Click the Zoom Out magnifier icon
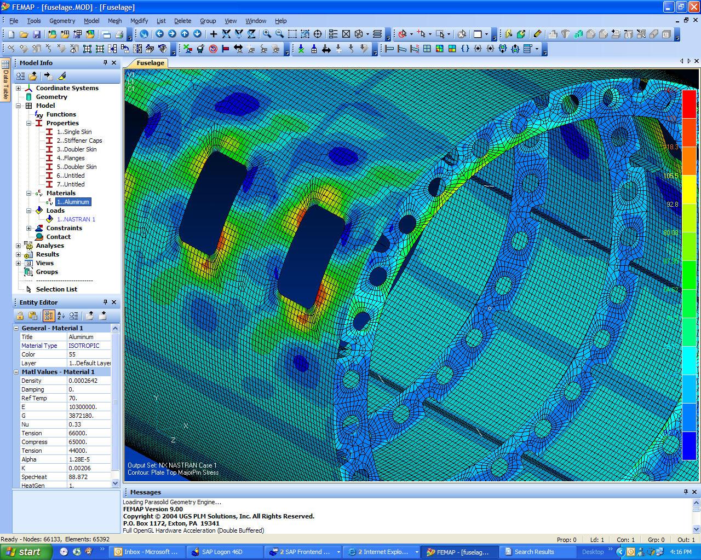The width and height of the screenshot is (701, 560). [x=279, y=34]
